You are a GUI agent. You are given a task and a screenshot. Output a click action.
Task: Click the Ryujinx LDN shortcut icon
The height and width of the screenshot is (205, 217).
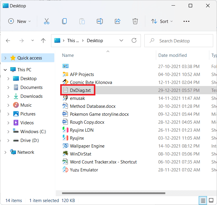click(66, 130)
